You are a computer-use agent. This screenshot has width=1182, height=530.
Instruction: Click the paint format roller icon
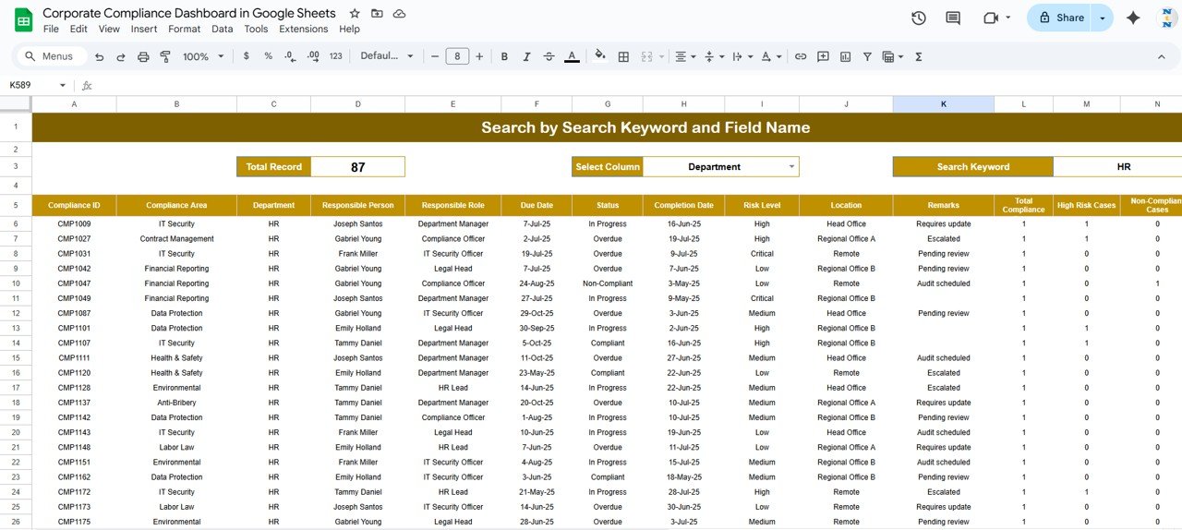click(x=165, y=56)
